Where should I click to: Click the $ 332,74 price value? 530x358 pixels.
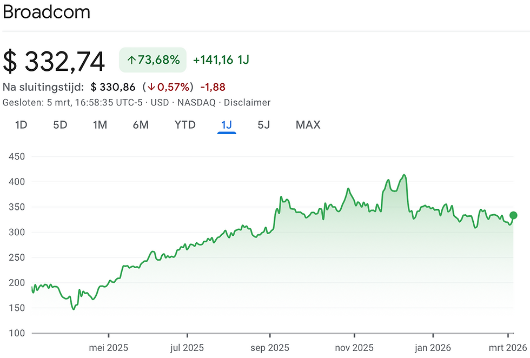point(54,62)
